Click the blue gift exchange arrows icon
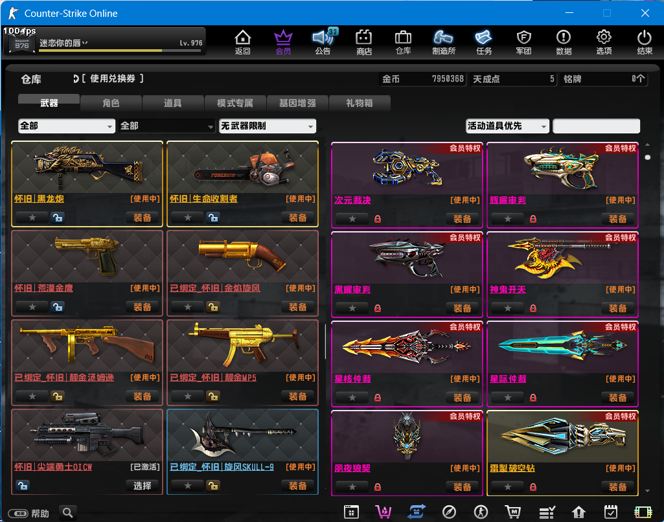Image resolution: width=664 pixels, height=522 pixels. [417, 512]
